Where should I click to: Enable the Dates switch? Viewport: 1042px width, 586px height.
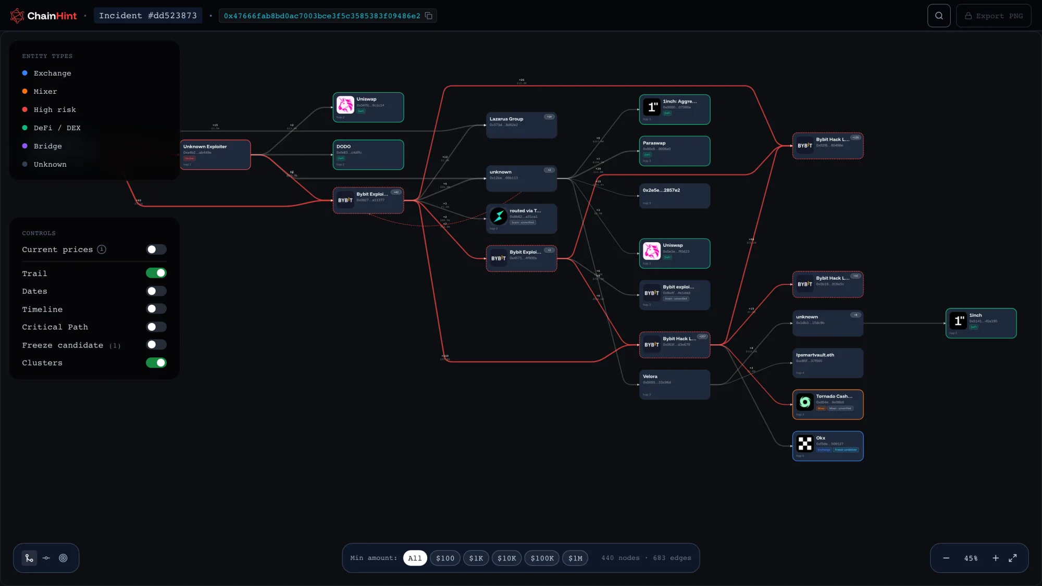point(156,291)
